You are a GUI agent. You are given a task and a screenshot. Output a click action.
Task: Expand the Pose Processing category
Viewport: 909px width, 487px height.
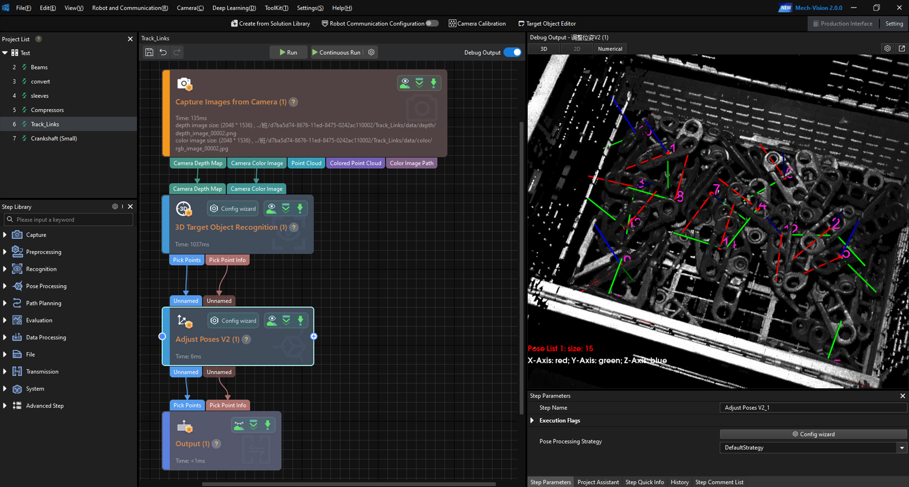[5, 286]
